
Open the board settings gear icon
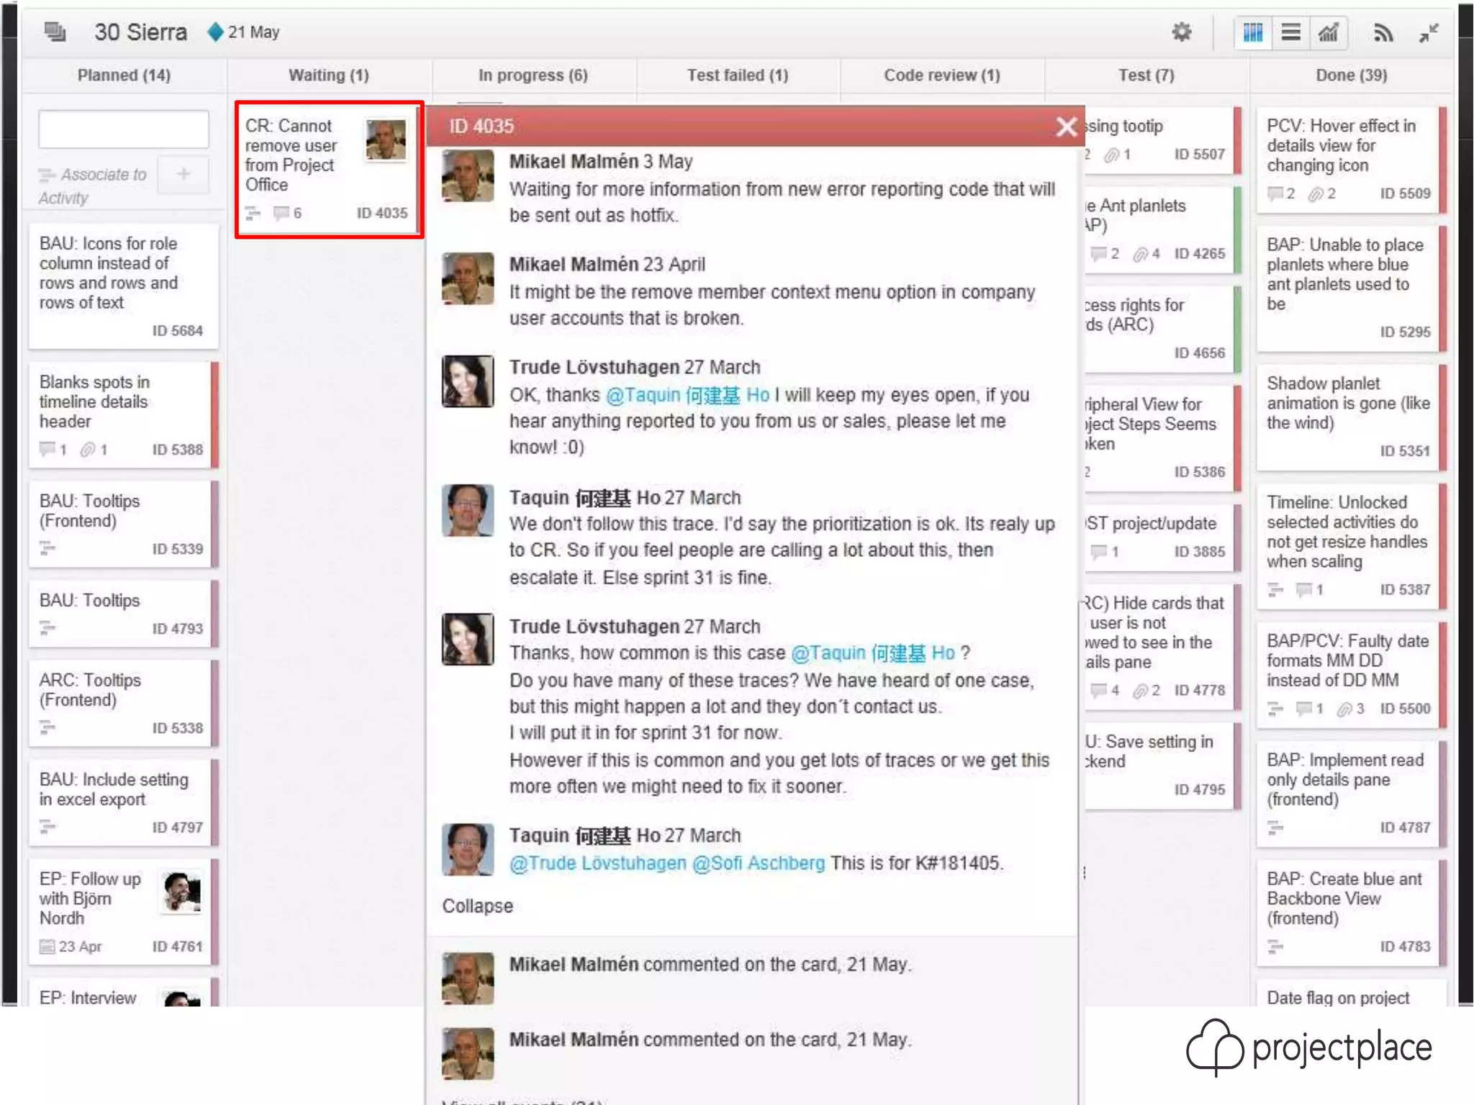pos(1181,32)
